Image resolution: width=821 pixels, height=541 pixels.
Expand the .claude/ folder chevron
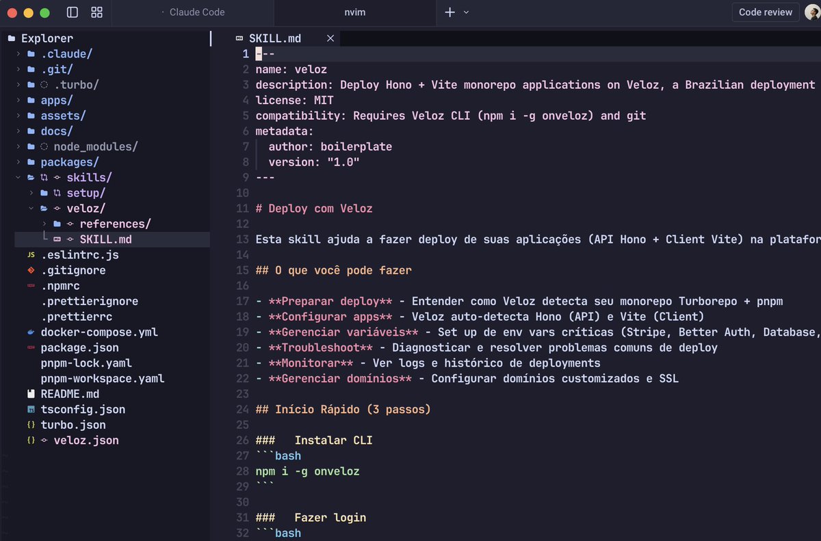point(18,54)
